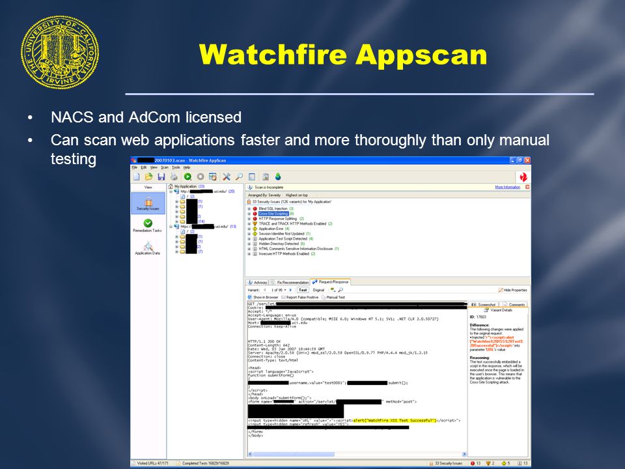Screen dimensions: 625x469
Task: Open the File menu
Action: 135,167
